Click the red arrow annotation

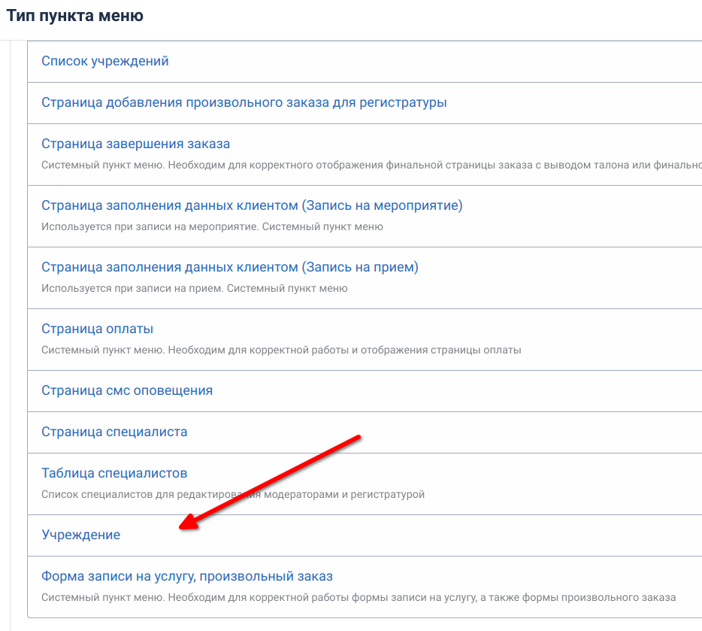[x=271, y=481]
